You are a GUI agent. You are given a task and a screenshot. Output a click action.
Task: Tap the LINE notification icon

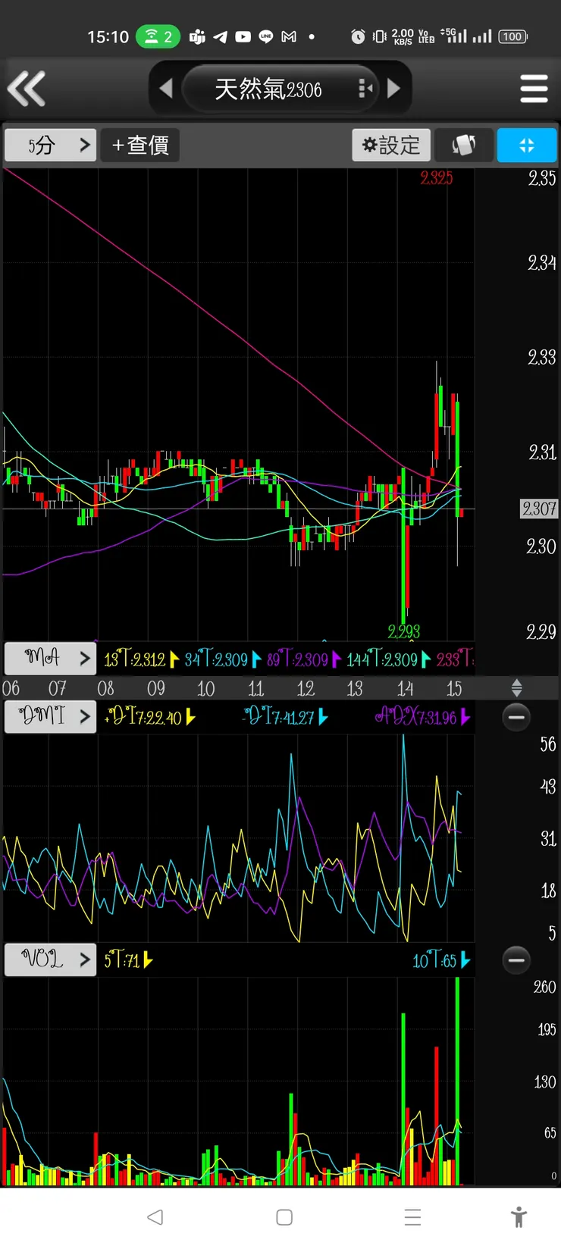coord(266,36)
